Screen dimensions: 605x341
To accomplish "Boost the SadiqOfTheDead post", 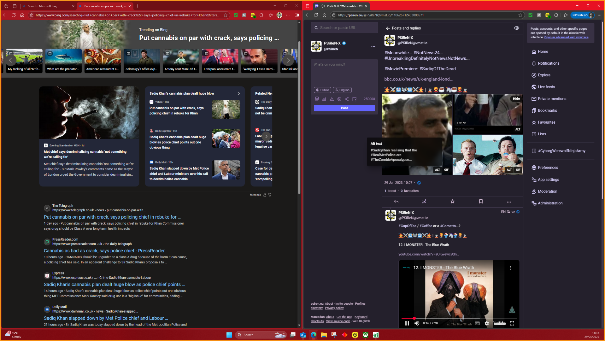I will (x=424, y=202).
